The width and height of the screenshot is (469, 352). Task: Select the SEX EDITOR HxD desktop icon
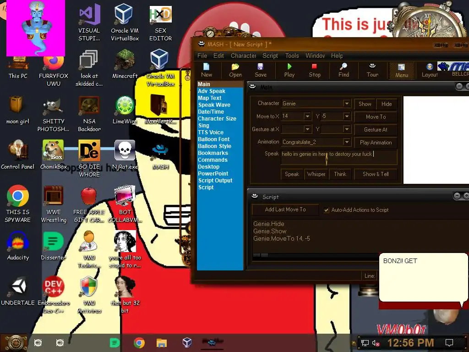point(160,23)
